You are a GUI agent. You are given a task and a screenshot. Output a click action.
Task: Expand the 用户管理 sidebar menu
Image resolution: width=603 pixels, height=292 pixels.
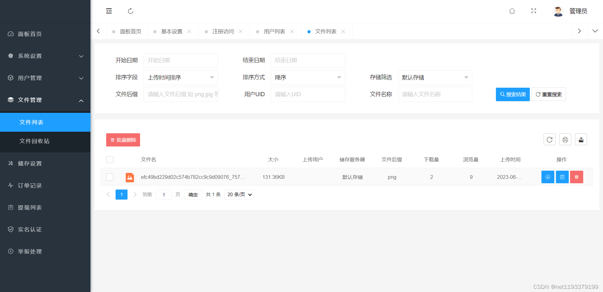click(x=45, y=78)
